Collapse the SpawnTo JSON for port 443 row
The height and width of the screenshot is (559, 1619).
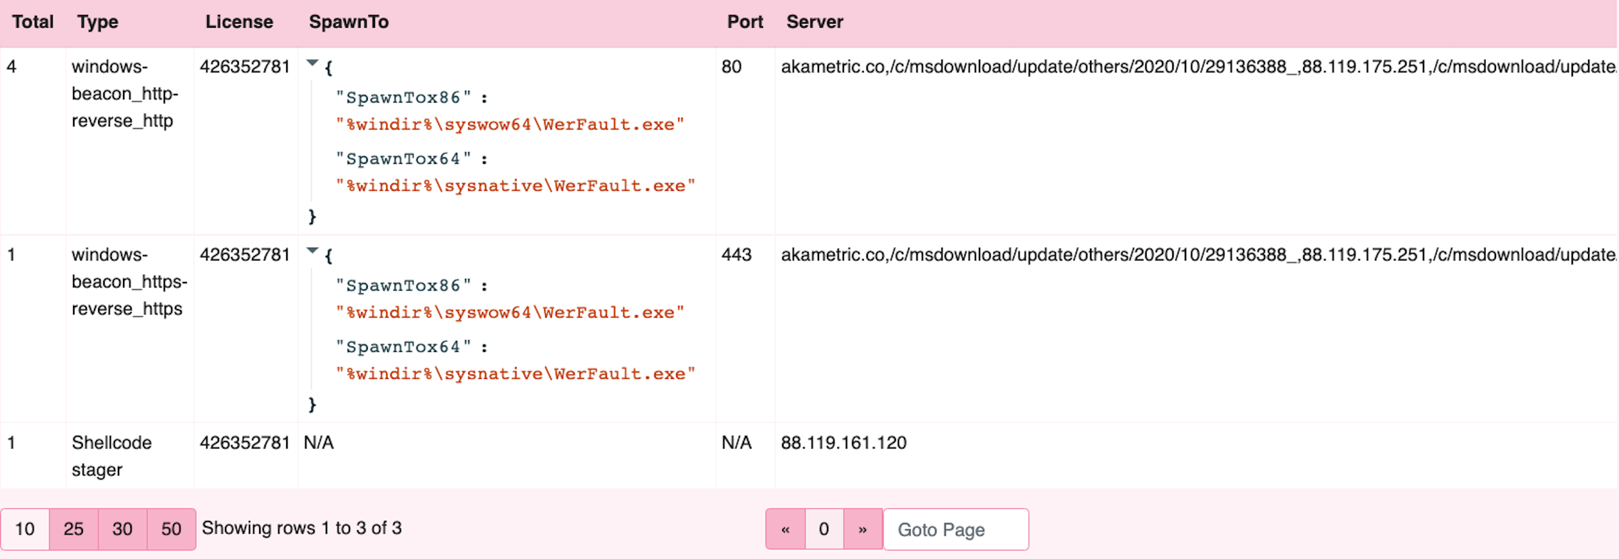312,251
